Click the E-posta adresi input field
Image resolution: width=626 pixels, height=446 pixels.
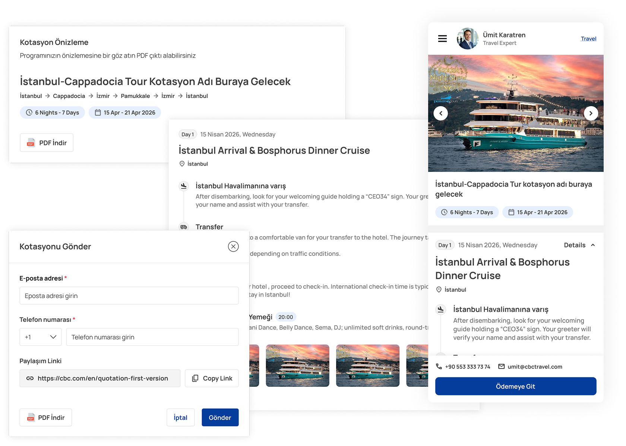(129, 296)
